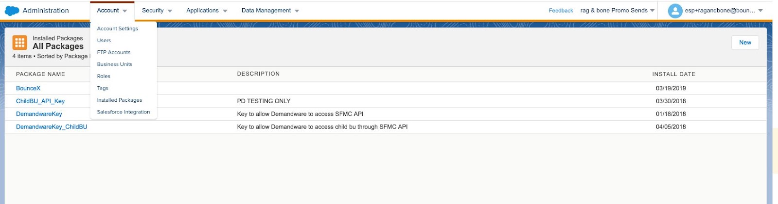Open the ChildBU_API_Key package

pyautogui.click(x=40, y=101)
